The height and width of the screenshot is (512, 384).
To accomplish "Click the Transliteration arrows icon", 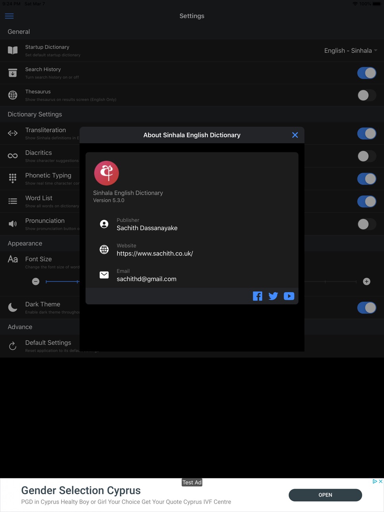I will click(x=13, y=133).
